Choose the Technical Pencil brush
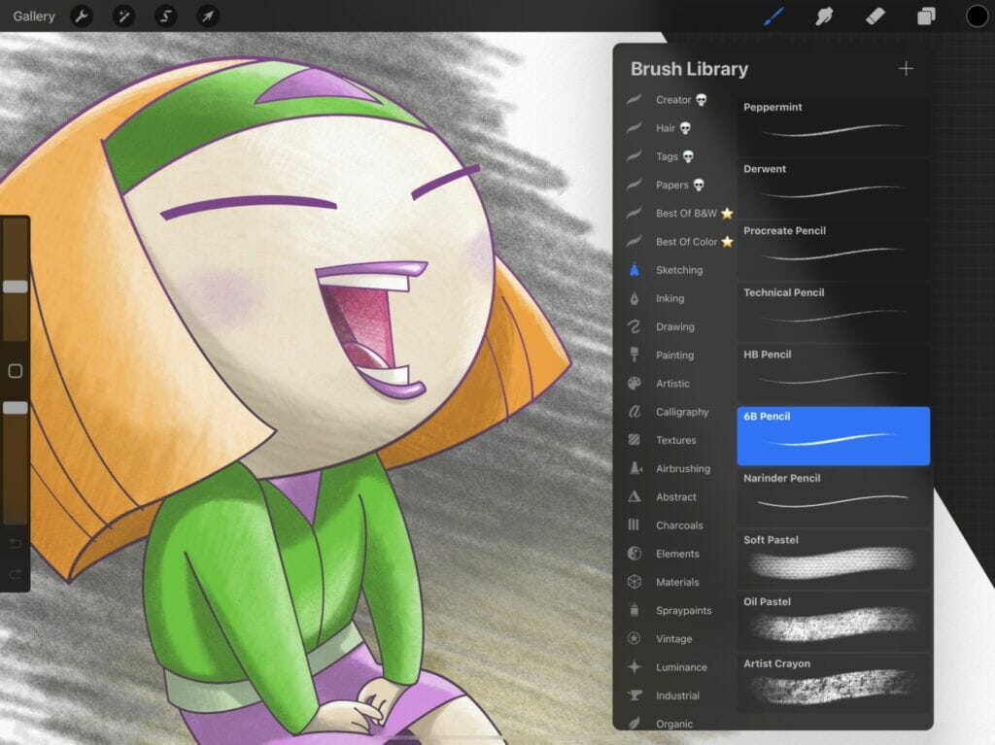Image resolution: width=995 pixels, height=745 pixels. [x=833, y=313]
